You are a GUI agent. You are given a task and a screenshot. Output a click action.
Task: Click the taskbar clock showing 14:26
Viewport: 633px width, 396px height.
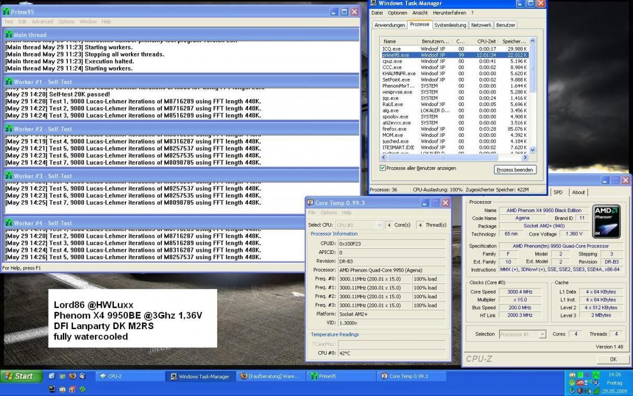tap(615, 375)
